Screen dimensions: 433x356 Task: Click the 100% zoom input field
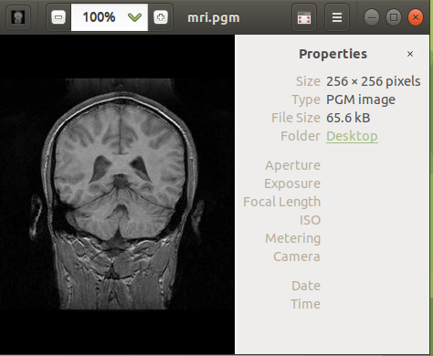click(110, 17)
